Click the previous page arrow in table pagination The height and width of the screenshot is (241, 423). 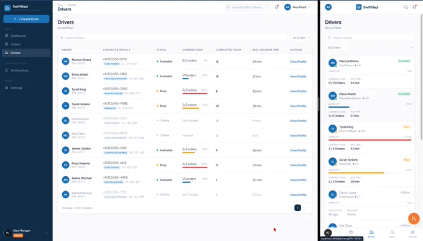click(x=291, y=208)
